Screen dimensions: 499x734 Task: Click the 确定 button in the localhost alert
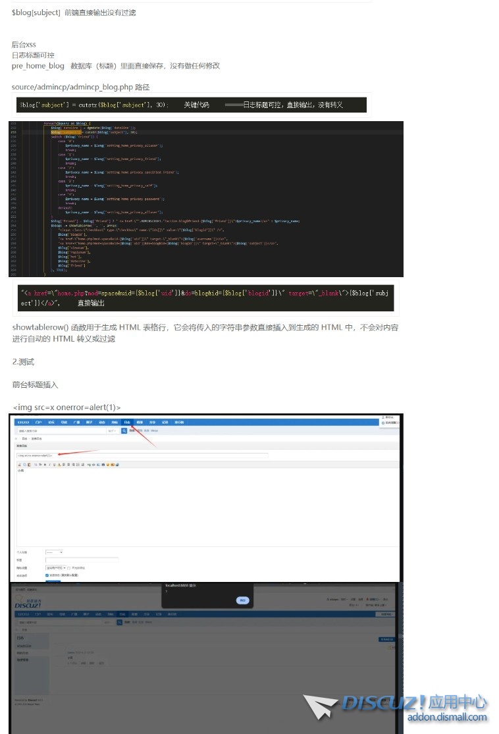pos(242,600)
